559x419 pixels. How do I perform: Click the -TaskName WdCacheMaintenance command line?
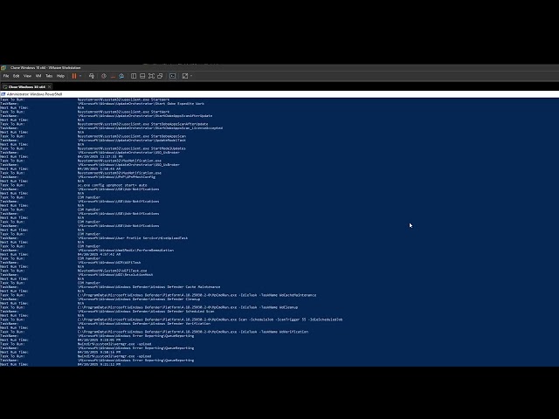(197, 295)
